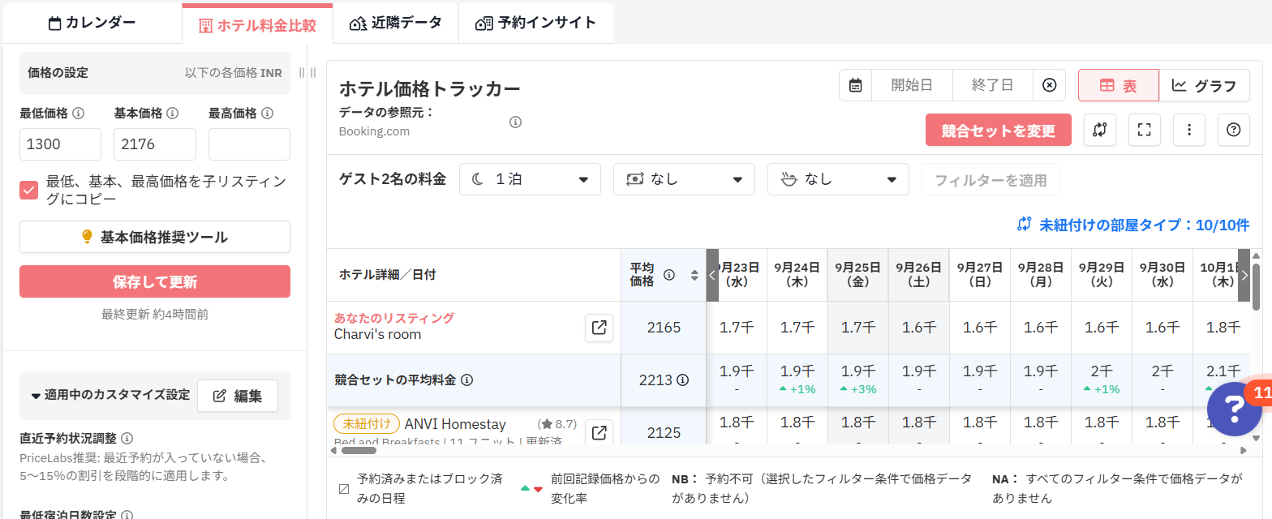Click the room mapping sync icon button
The height and width of the screenshot is (519, 1272).
point(1100,130)
